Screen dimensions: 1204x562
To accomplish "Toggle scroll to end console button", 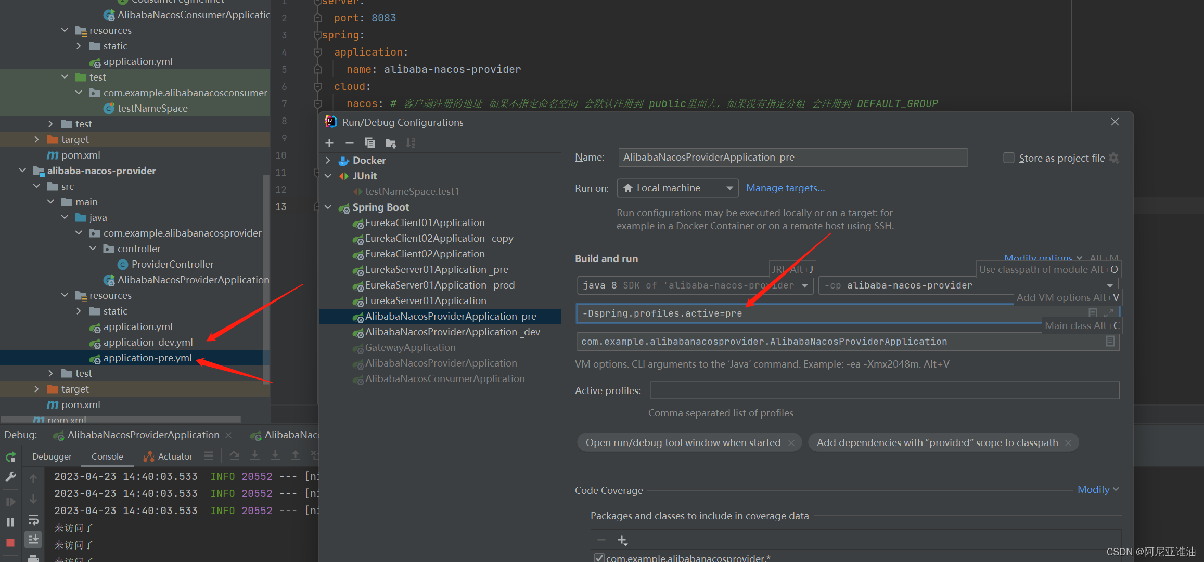I will click(33, 539).
